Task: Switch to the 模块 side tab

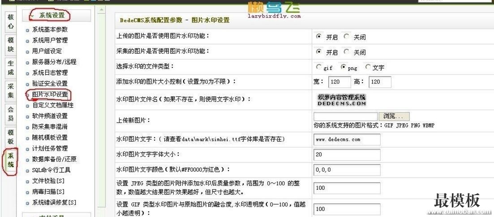Action: pyautogui.click(x=11, y=45)
